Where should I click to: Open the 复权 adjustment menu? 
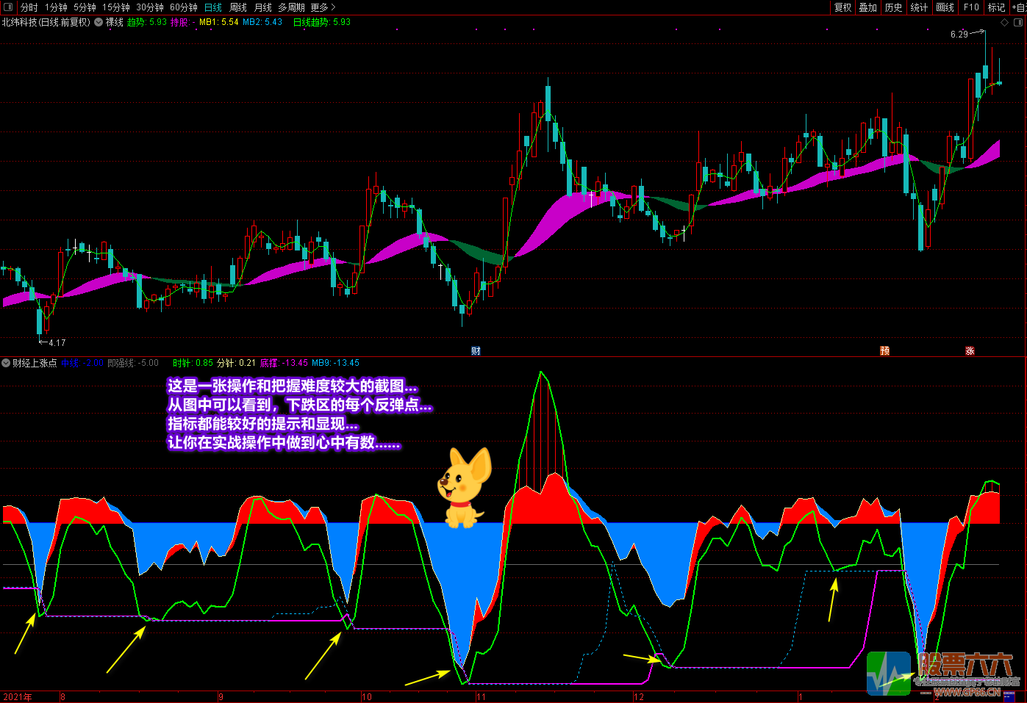[842, 7]
